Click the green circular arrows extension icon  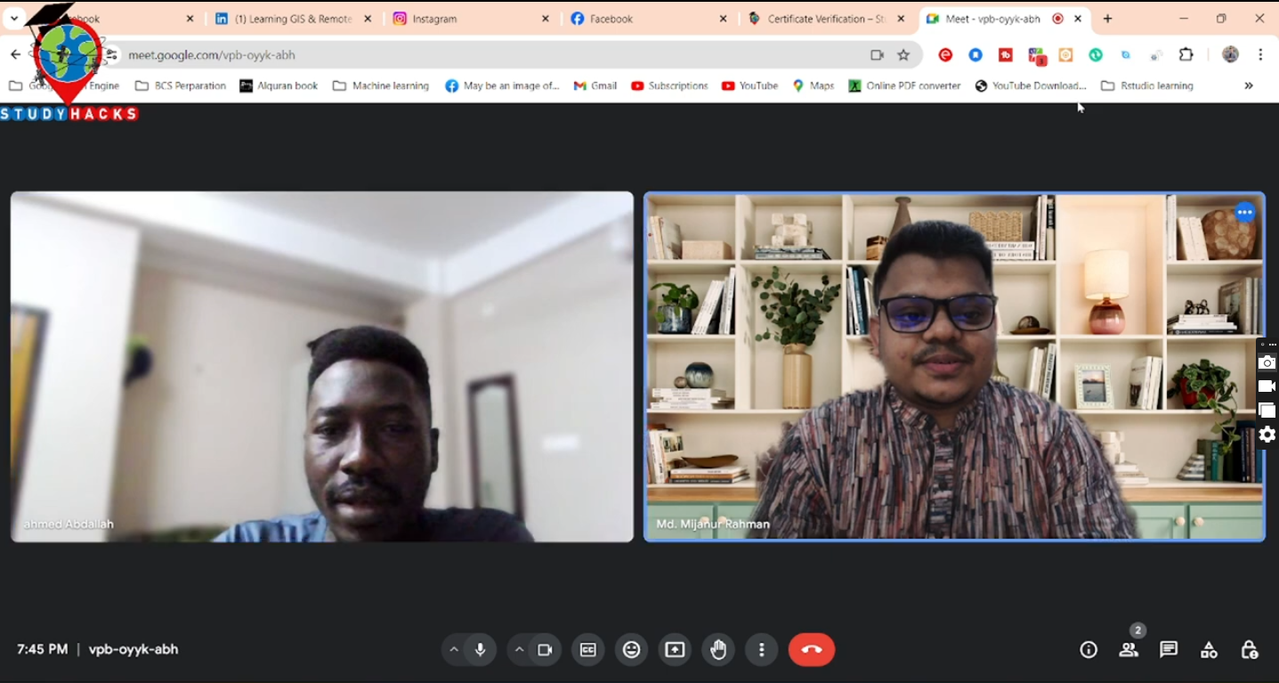pyautogui.click(x=1096, y=55)
